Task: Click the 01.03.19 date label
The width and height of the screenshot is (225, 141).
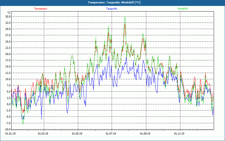Action: coord(43,134)
